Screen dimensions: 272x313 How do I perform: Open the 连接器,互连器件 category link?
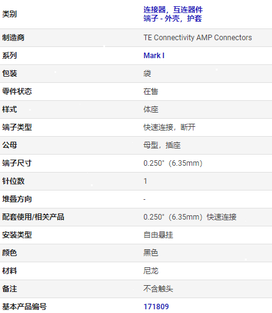pos(173,10)
